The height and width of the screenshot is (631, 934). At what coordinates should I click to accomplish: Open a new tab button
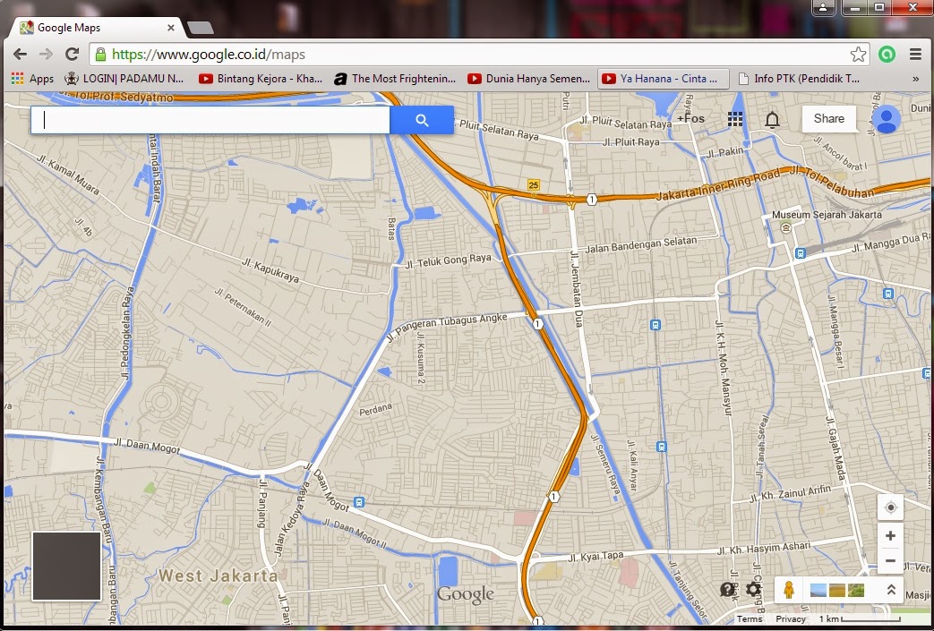click(201, 28)
